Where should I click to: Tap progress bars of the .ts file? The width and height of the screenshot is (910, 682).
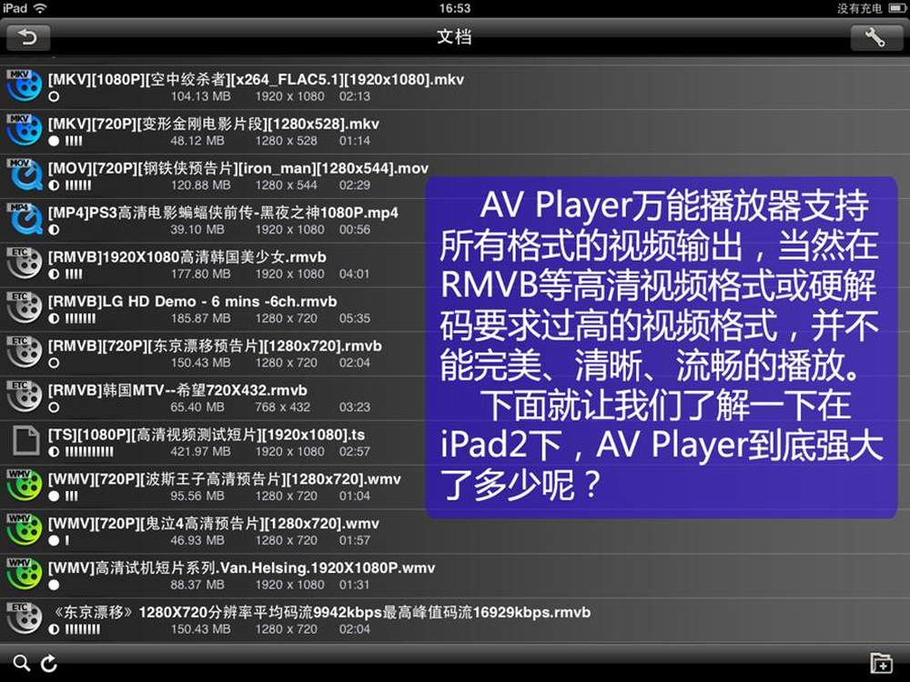point(89,452)
